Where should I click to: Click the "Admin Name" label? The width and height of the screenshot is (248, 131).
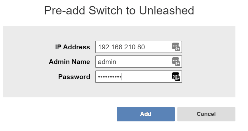(x=69, y=62)
